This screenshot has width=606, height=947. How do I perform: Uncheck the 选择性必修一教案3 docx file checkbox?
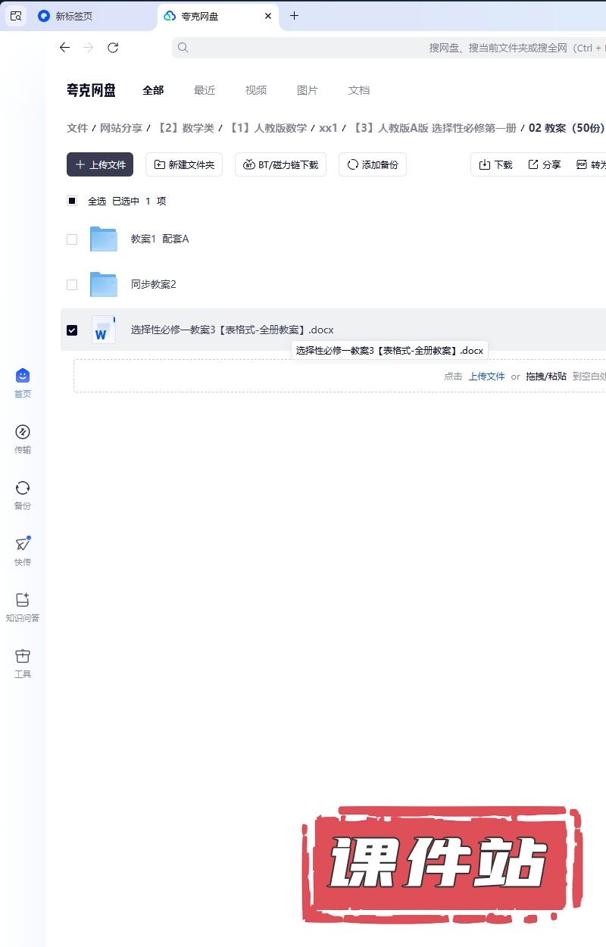tap(72, 330)
